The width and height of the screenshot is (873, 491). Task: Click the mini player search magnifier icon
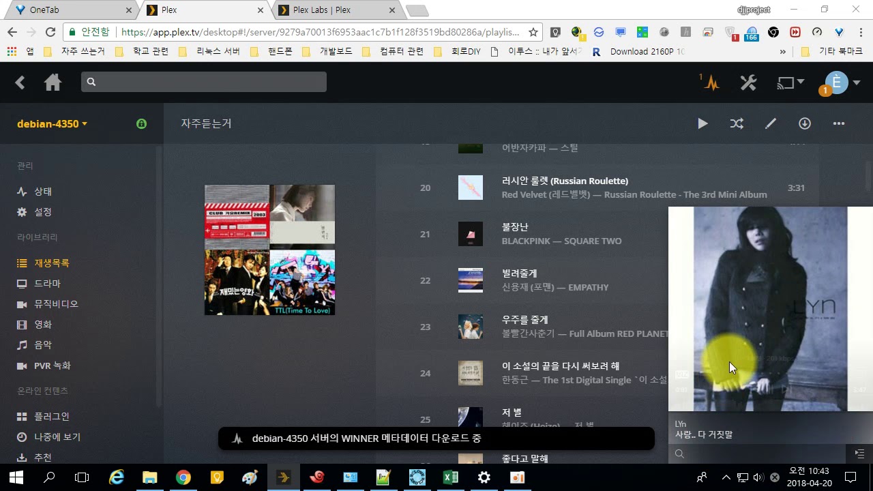tap(679, 453)
